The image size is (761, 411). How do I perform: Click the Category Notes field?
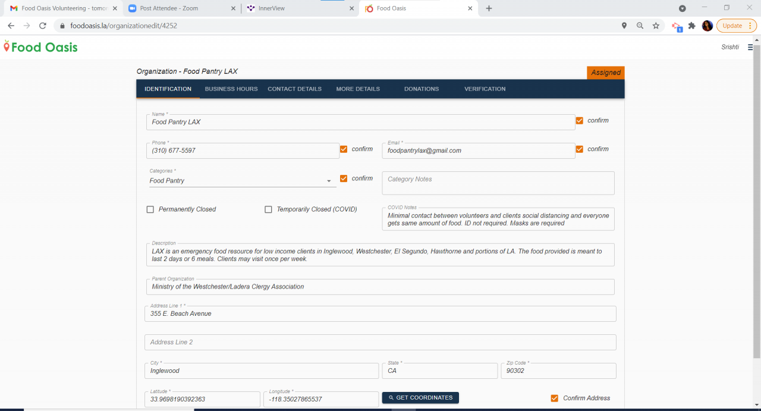click(498, 183)
